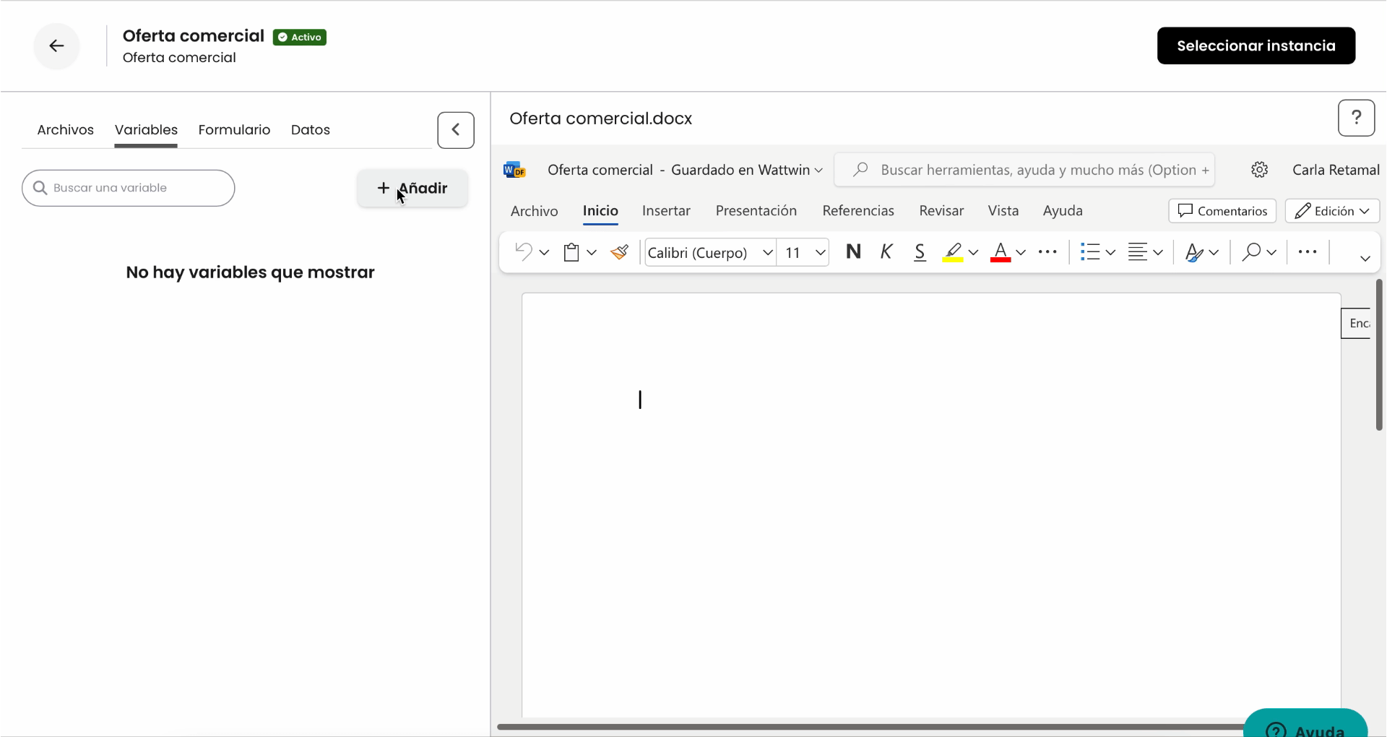Toggle italic formatting (K)
Image resolution: width=1387 pixels, height=737 pixels.
(x=886, y=251)
